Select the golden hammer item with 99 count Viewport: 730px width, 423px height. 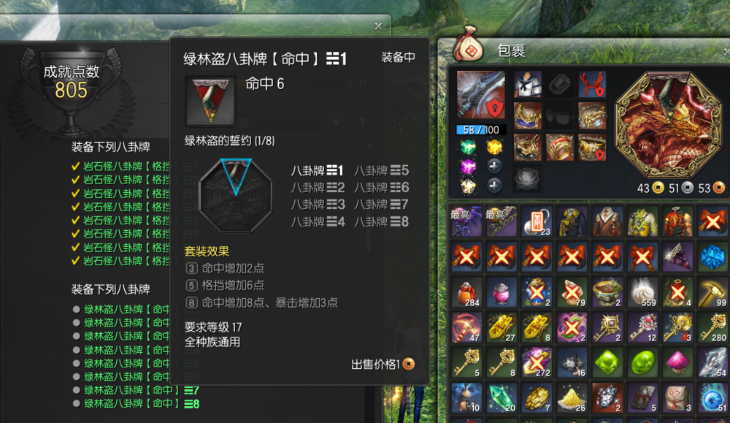[x=712, y=291]
